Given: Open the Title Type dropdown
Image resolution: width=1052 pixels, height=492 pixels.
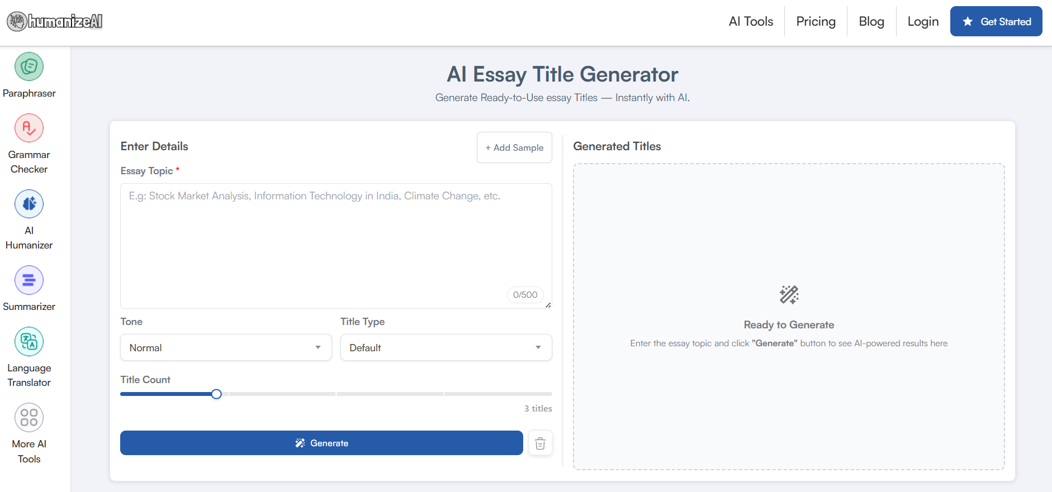Looking at the screenshot, I should click(x=446, y=347).
